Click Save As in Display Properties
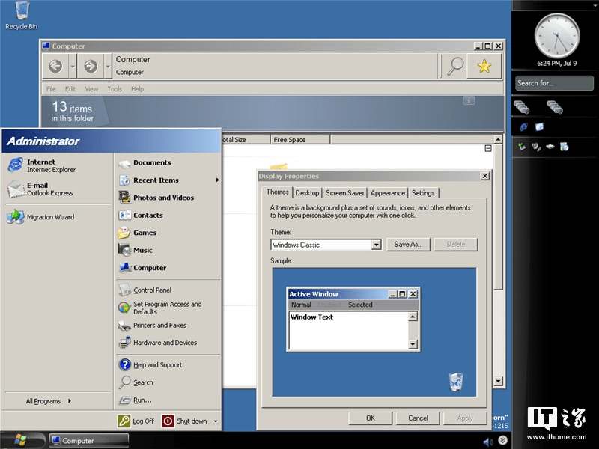The width and height of the screenshot is (599, 449). [408, 245]
